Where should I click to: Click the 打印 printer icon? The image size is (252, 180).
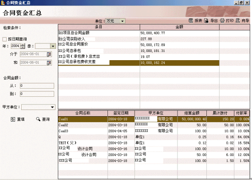tap(222, 21)
